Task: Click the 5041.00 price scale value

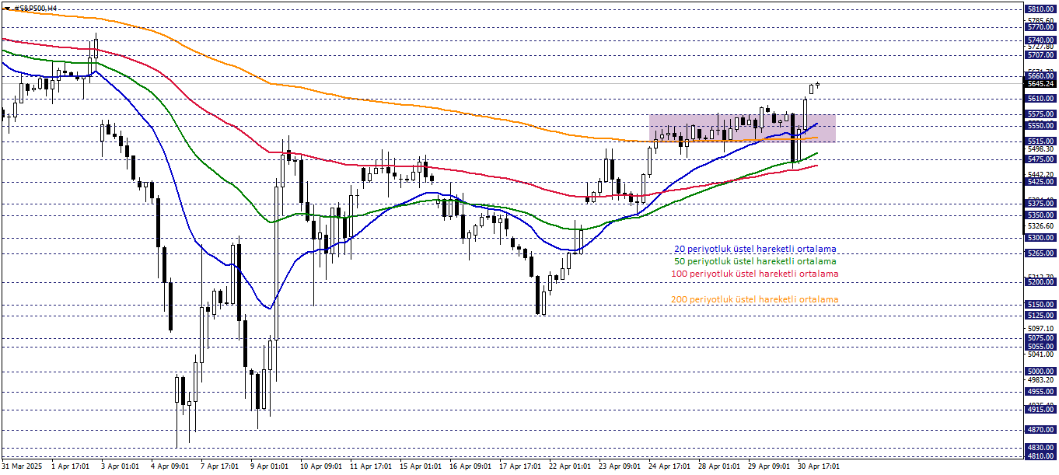Action: coord(1040,355)
